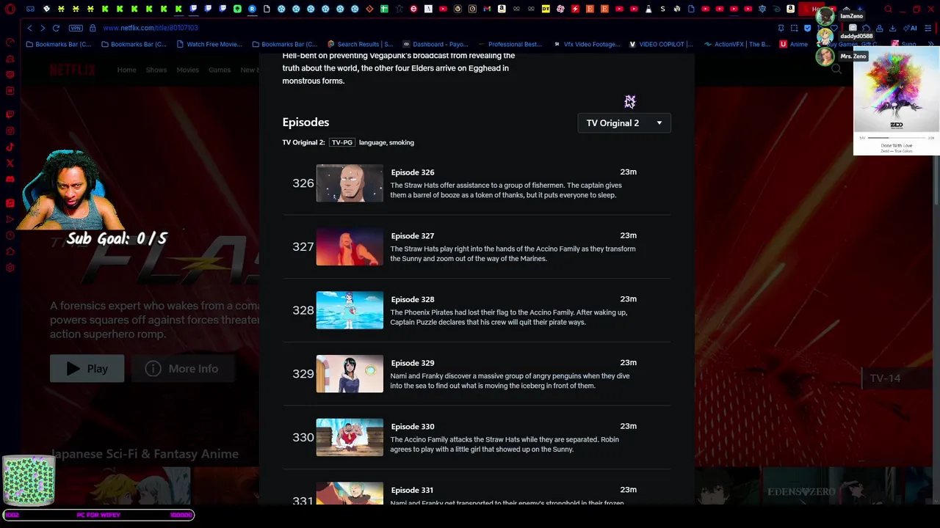
Task: Open the Anime bookmark
Action: click(794, 44)
